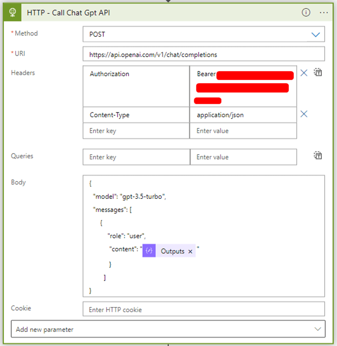Viewport: 337px width, 346px height.
Task: Click the HTTP action globe icon
Action: [x=12, y=12]
